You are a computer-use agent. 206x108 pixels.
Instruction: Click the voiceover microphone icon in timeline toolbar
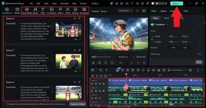(x=148, y=70)
